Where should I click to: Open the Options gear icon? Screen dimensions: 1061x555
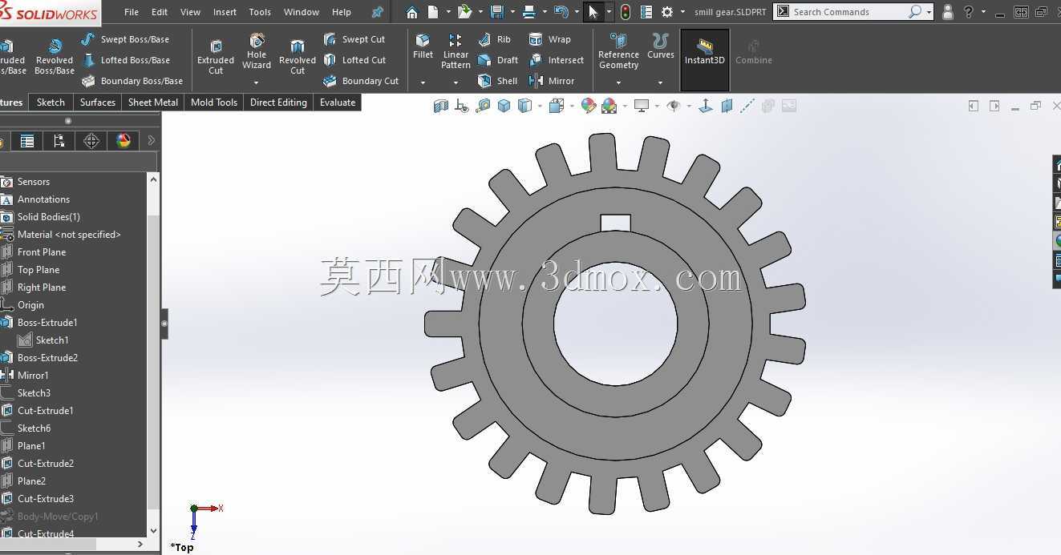pos(667,12)
